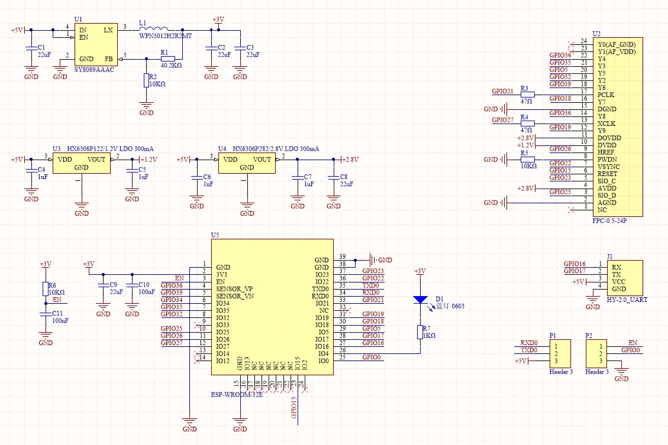The height and width of the screenshot is (445, 668).
Task: Click the P2 Header 3 component
Action: [596, 353]
